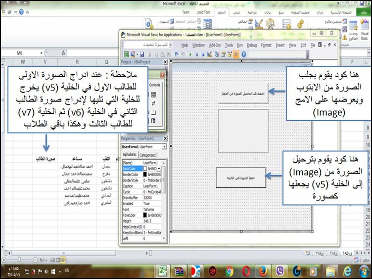
Task: Click the Reset (stop) icon in VBA toolbar
Action: pyautogui.click(x=203, y=54)
